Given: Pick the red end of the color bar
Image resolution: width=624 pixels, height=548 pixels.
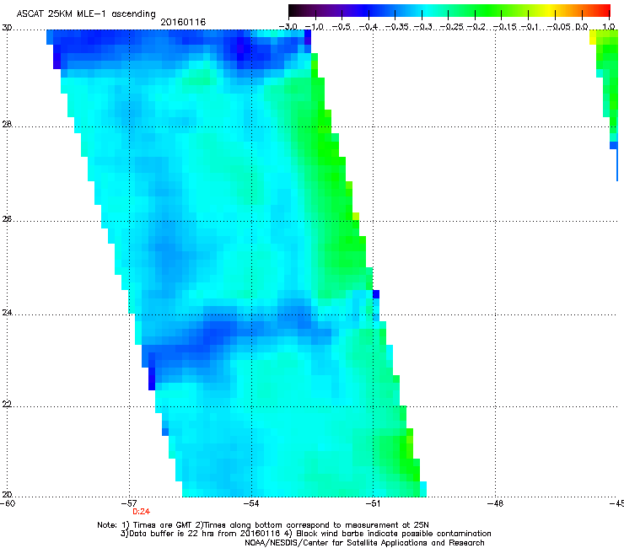Looking at the screenshot, I should point(605,11).
